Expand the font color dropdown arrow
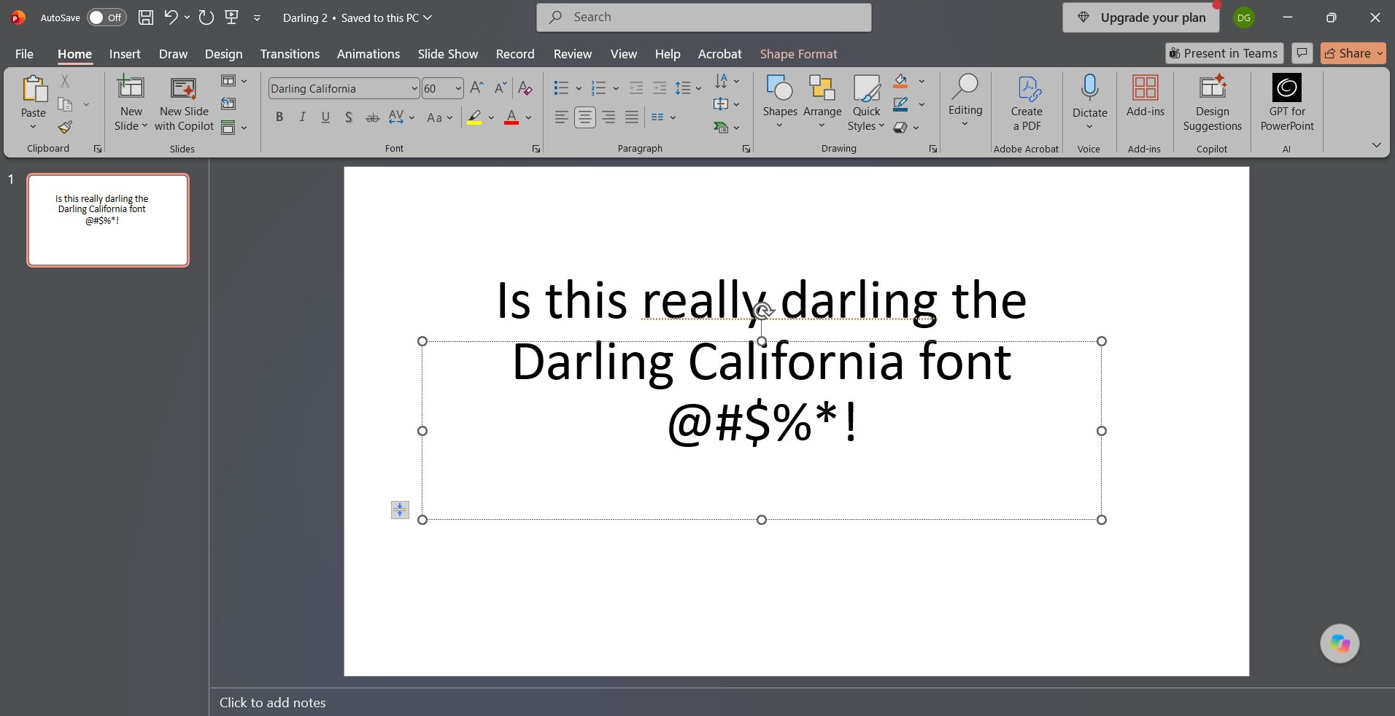 coord(528,117)
